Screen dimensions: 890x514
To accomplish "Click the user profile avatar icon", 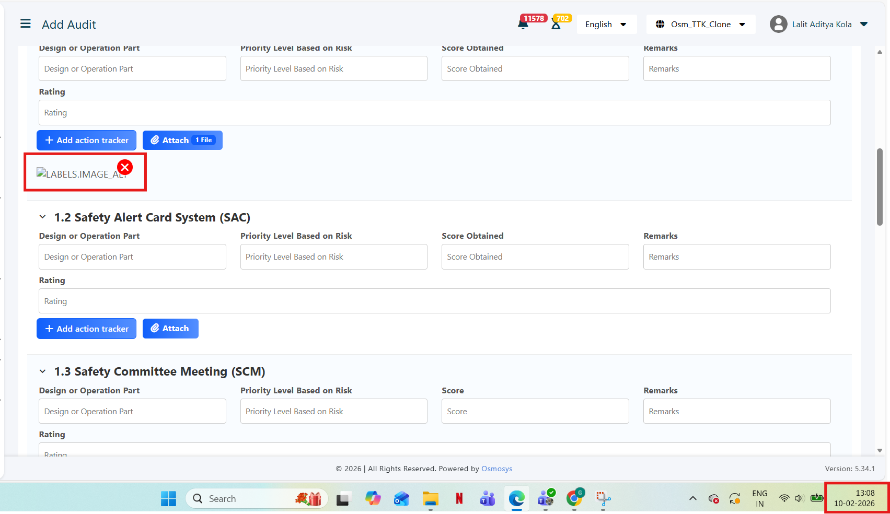I will [x=778, y=24].
